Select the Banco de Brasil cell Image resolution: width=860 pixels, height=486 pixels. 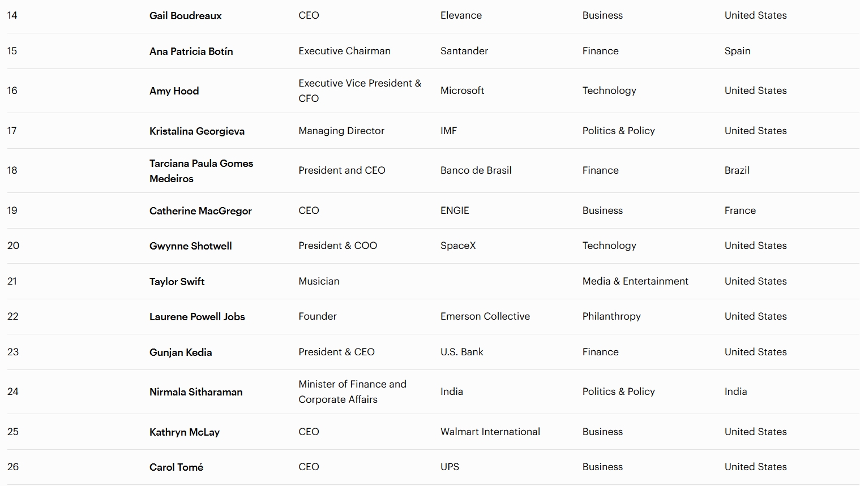[x=476, y=170]
